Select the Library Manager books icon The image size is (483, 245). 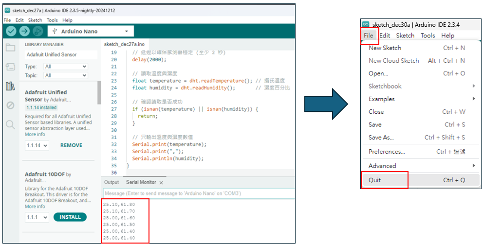pos(11,86)
